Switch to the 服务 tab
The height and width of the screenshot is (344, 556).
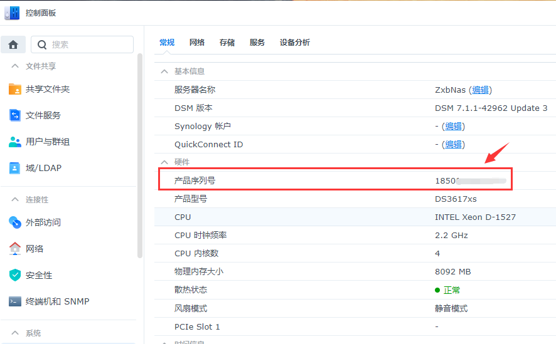click(257, 43)
